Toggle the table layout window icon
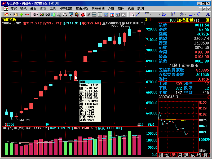The image size is (212, 159). point(118,15)
